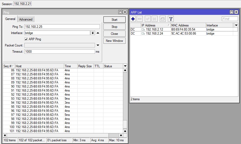Image resolution: width=241 pixels, height=144 pixels.
Task: Click the 9ms time value
Action: (x=67, y=99)
